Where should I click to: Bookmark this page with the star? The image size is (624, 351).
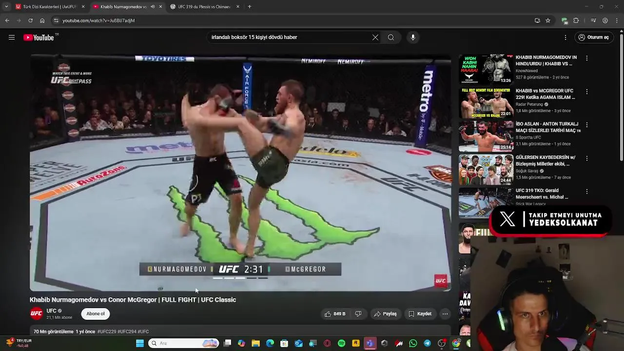tap(548, 20)
